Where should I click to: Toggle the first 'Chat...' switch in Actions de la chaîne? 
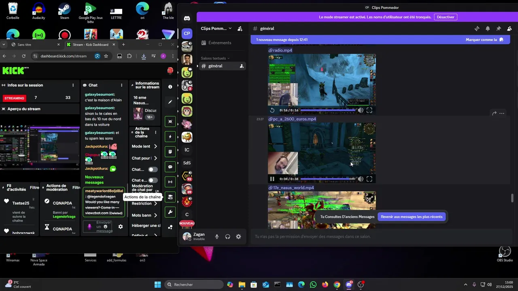coord(153,170)
